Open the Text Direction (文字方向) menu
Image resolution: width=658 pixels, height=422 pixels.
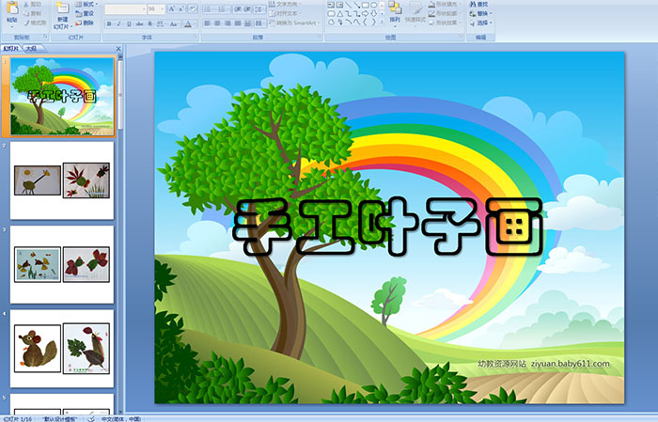click(286, 4)
